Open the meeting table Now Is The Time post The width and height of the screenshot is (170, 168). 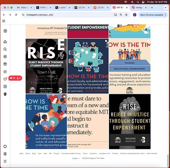(x=88, y=66)
